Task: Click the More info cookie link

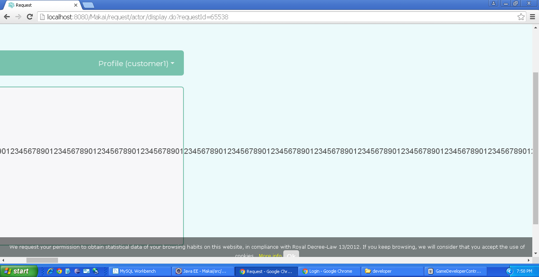Action: (270, 256)
